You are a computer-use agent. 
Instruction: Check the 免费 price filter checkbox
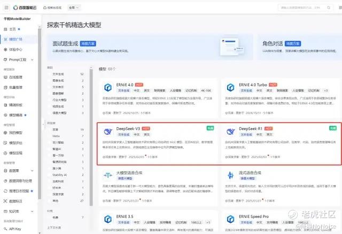click(50, 217)
